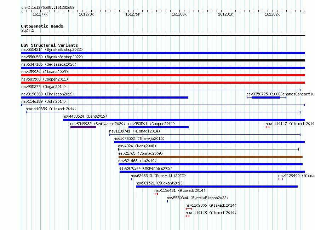This screenshot has height=230, width=315.
Task: Click the Cytogenetic Bands track title
Action: 42,26
